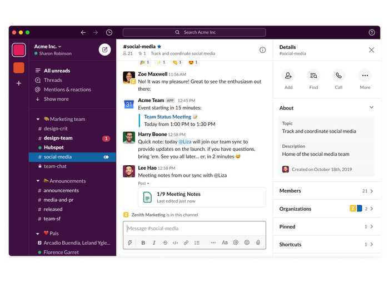Collapse the About section chevron
This screenshot has height=292, width=389.
(371, 107)
